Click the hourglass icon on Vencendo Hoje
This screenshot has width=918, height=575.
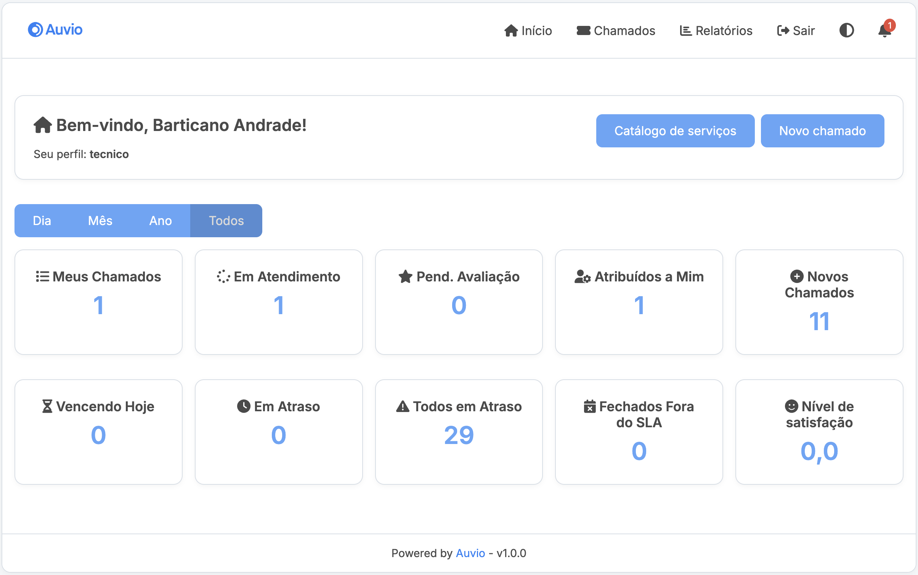tap(47, 406)
